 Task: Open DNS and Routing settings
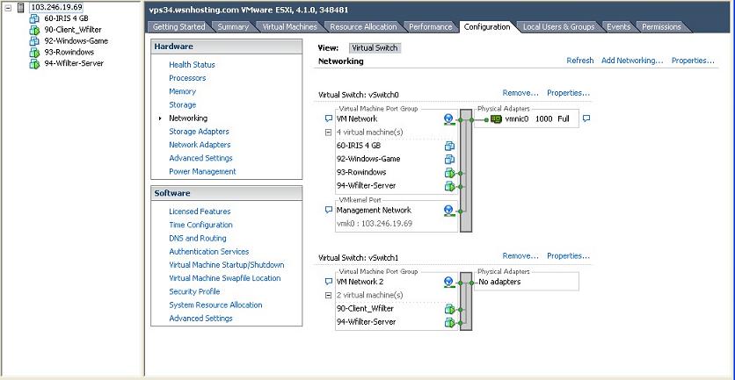click(x=197, y=238)
